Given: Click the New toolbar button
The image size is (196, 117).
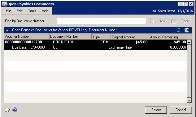Looking at the screenshot, I should pyautogui.click(x=162, y=21).
